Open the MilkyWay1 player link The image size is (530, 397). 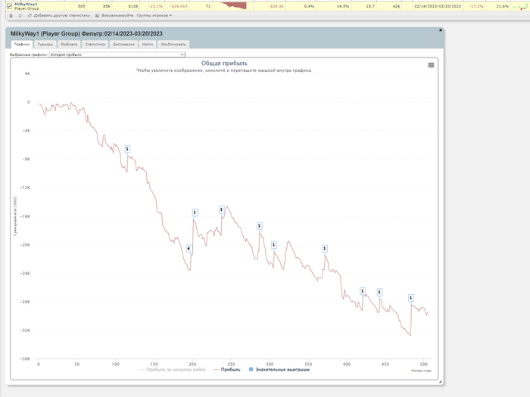26,4
